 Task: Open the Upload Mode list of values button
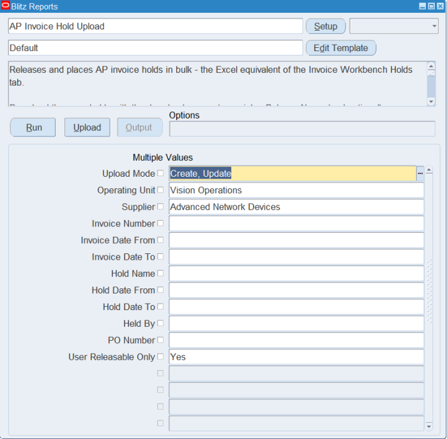click(420, 174)
